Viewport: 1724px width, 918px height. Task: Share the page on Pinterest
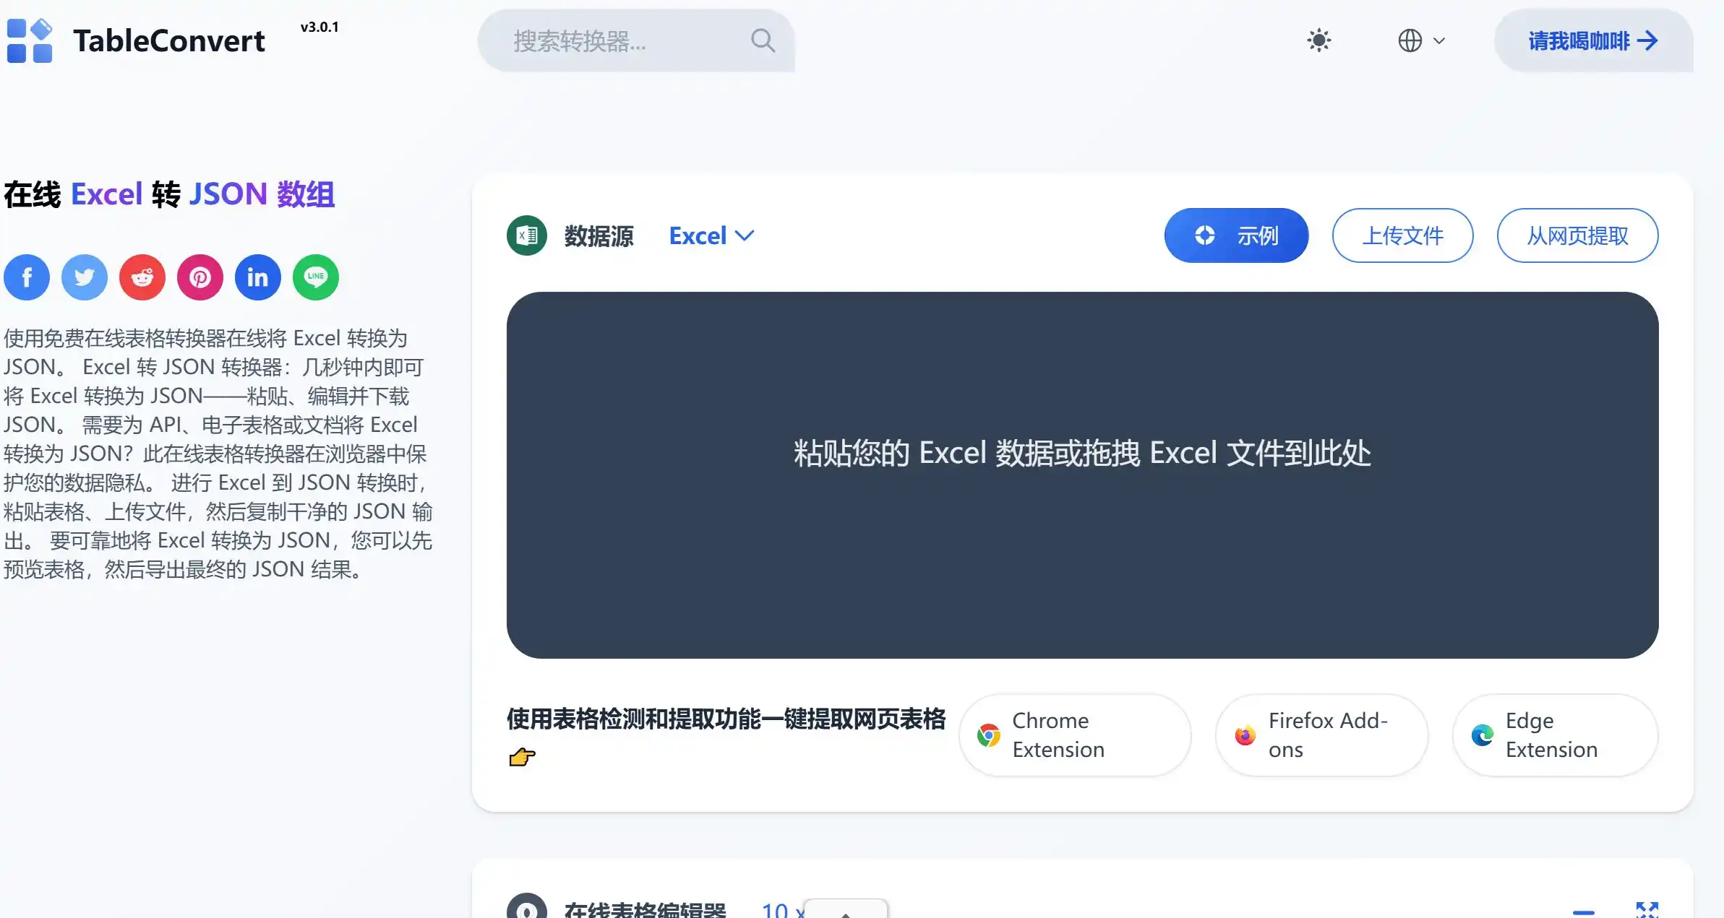click(200, 277)
